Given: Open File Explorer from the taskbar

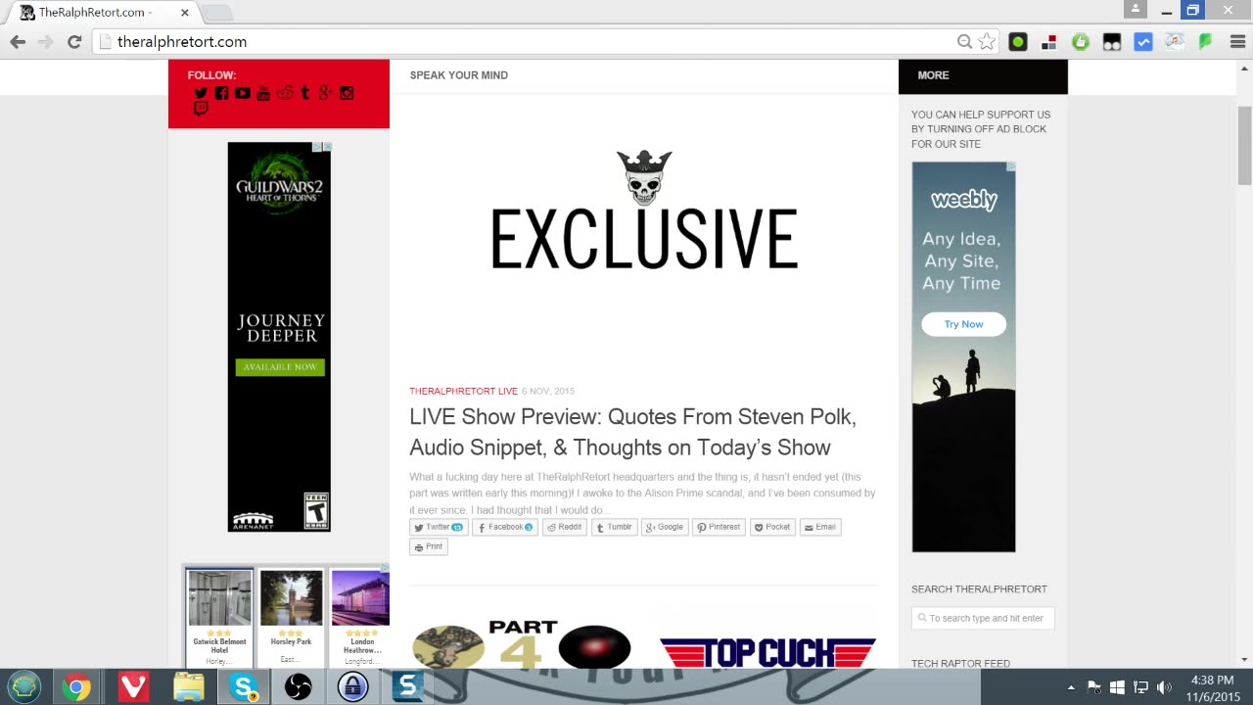Looking at the screenshot, I should [x=188, y=687].
